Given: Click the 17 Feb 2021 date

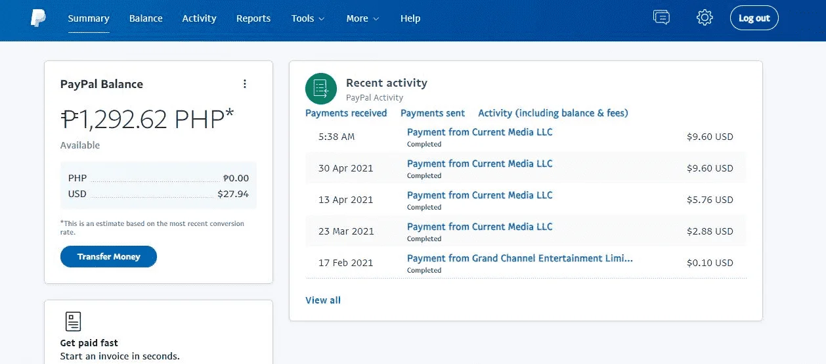Looking at the screenshot, I should point(346,263).
